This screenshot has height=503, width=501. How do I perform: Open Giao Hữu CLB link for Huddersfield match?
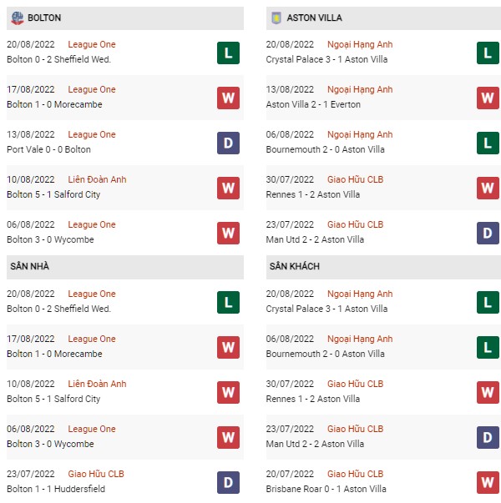click(96, 474)
